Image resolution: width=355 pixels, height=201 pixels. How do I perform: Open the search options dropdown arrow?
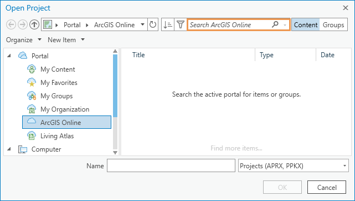click(285, 25)
